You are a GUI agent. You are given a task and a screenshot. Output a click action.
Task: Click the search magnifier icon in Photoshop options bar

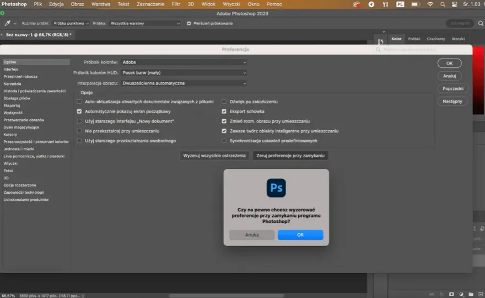click(481, 23)
